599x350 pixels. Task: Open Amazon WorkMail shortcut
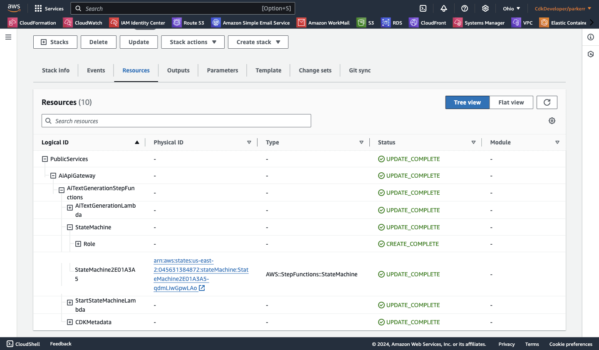click(x=323, y=23)
